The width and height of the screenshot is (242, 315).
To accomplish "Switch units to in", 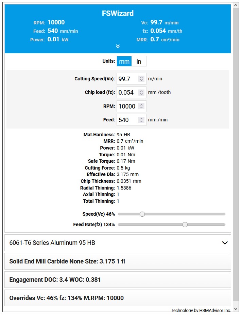I will [x=139, y=61].
